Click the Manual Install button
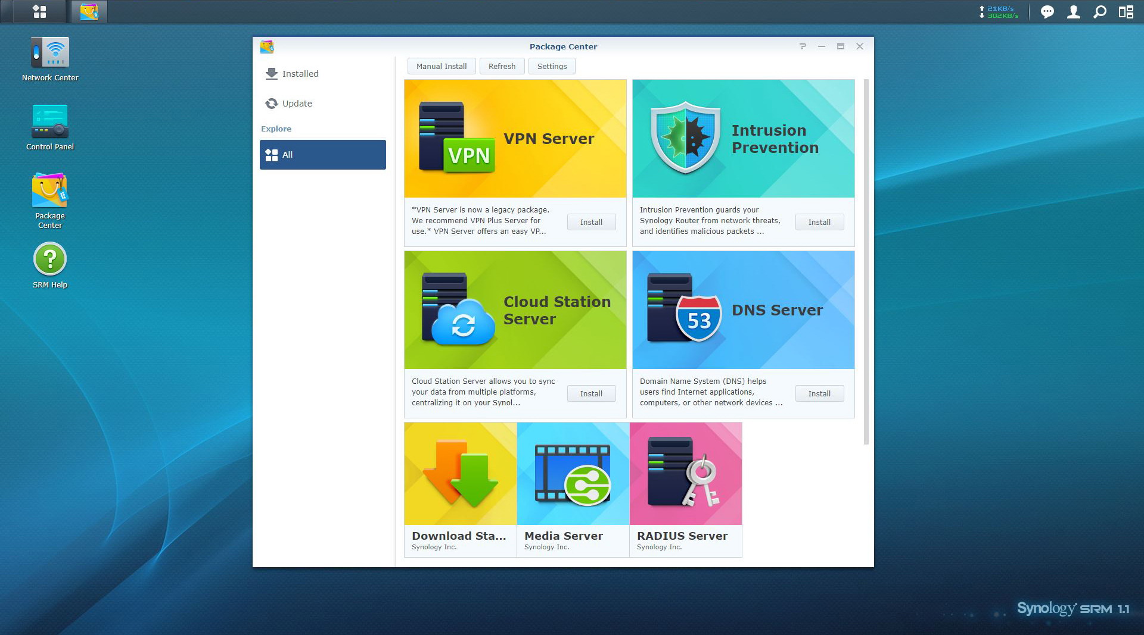Viewport: 1144px width, 635px height. tap(442, 66)
